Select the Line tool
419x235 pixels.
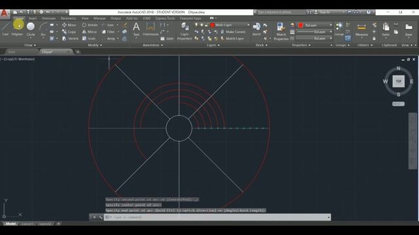(6, 29)
